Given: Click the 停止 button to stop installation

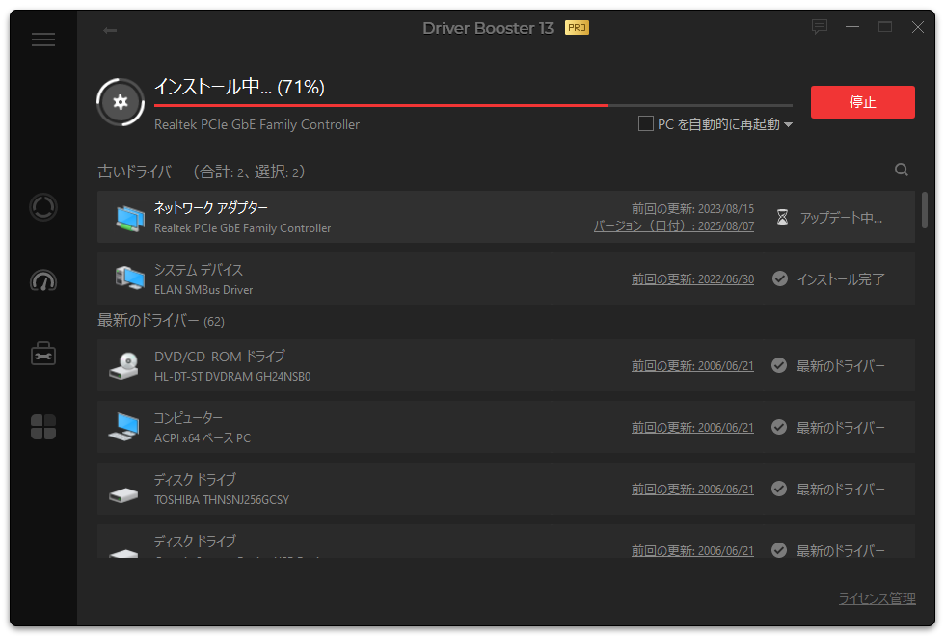Looking at the screenshot, I should point(862,102).
